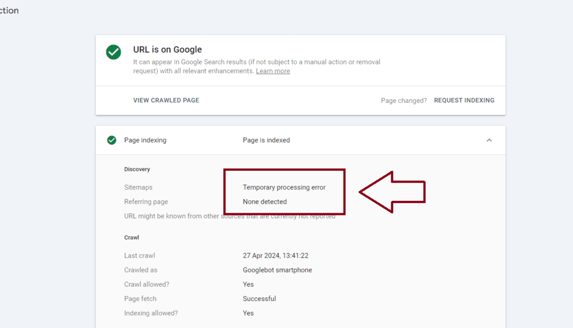The image size is (573, 328).
Task: Click the Crawl section heading
Action: coord(131,237)
